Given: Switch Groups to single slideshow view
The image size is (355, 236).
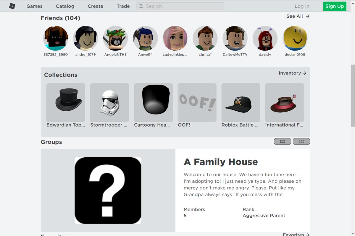Looking at the screenshot, I should (283, 141).
